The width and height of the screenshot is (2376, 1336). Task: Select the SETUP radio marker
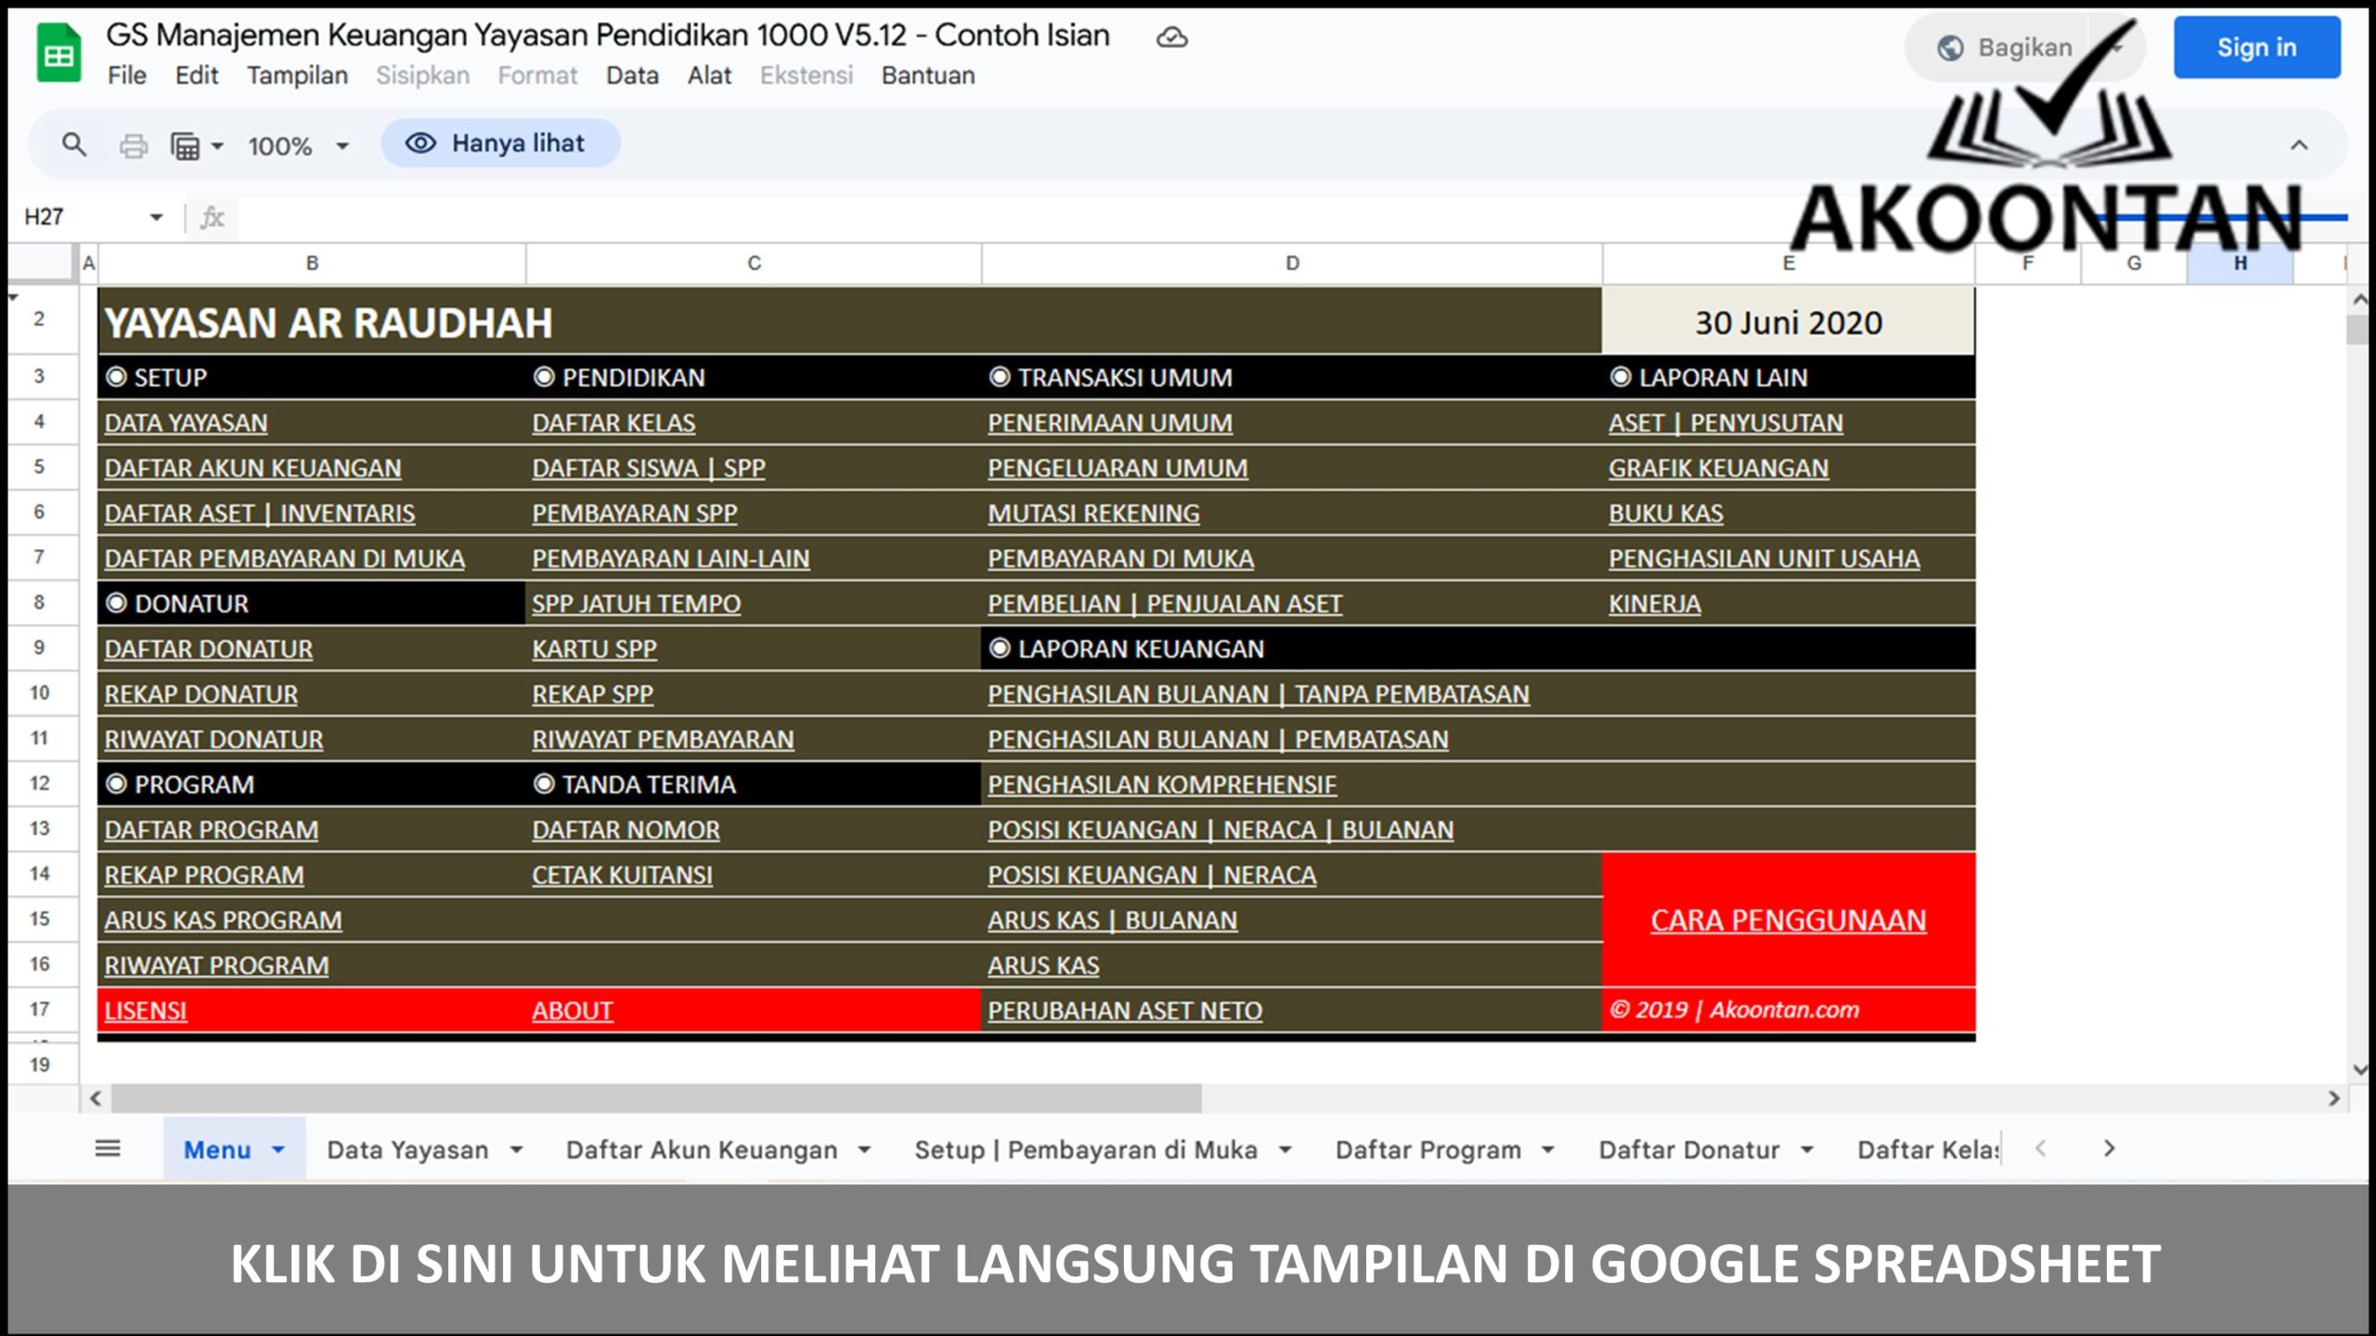pos(115,378)
